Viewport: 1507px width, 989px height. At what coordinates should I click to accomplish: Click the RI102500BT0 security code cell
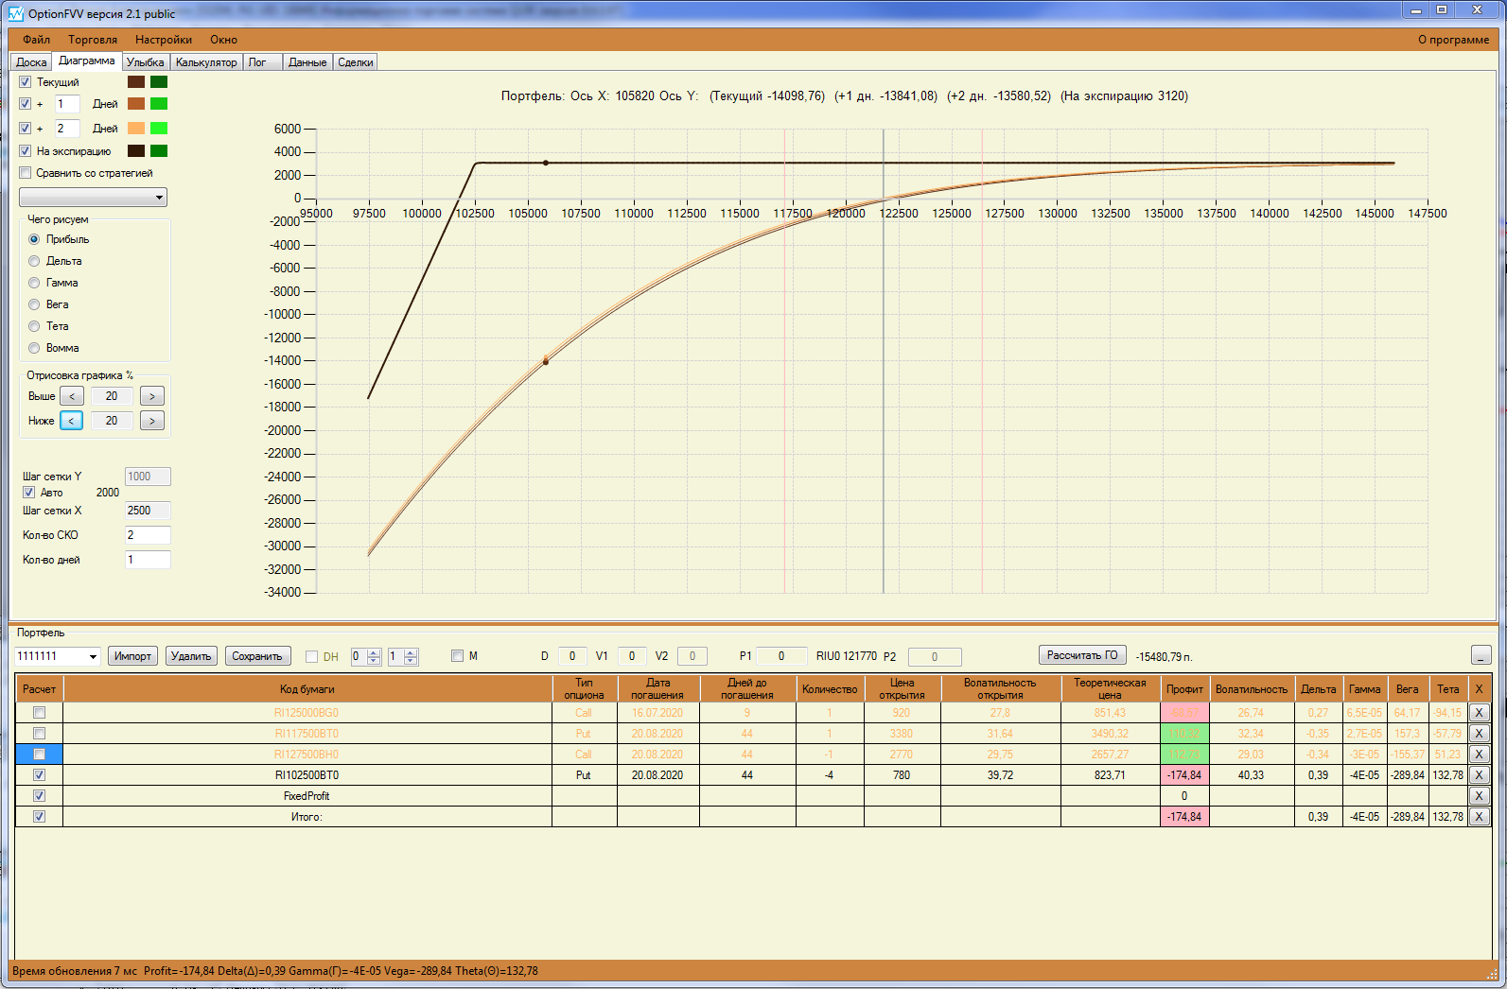click(x=307, y=775)
